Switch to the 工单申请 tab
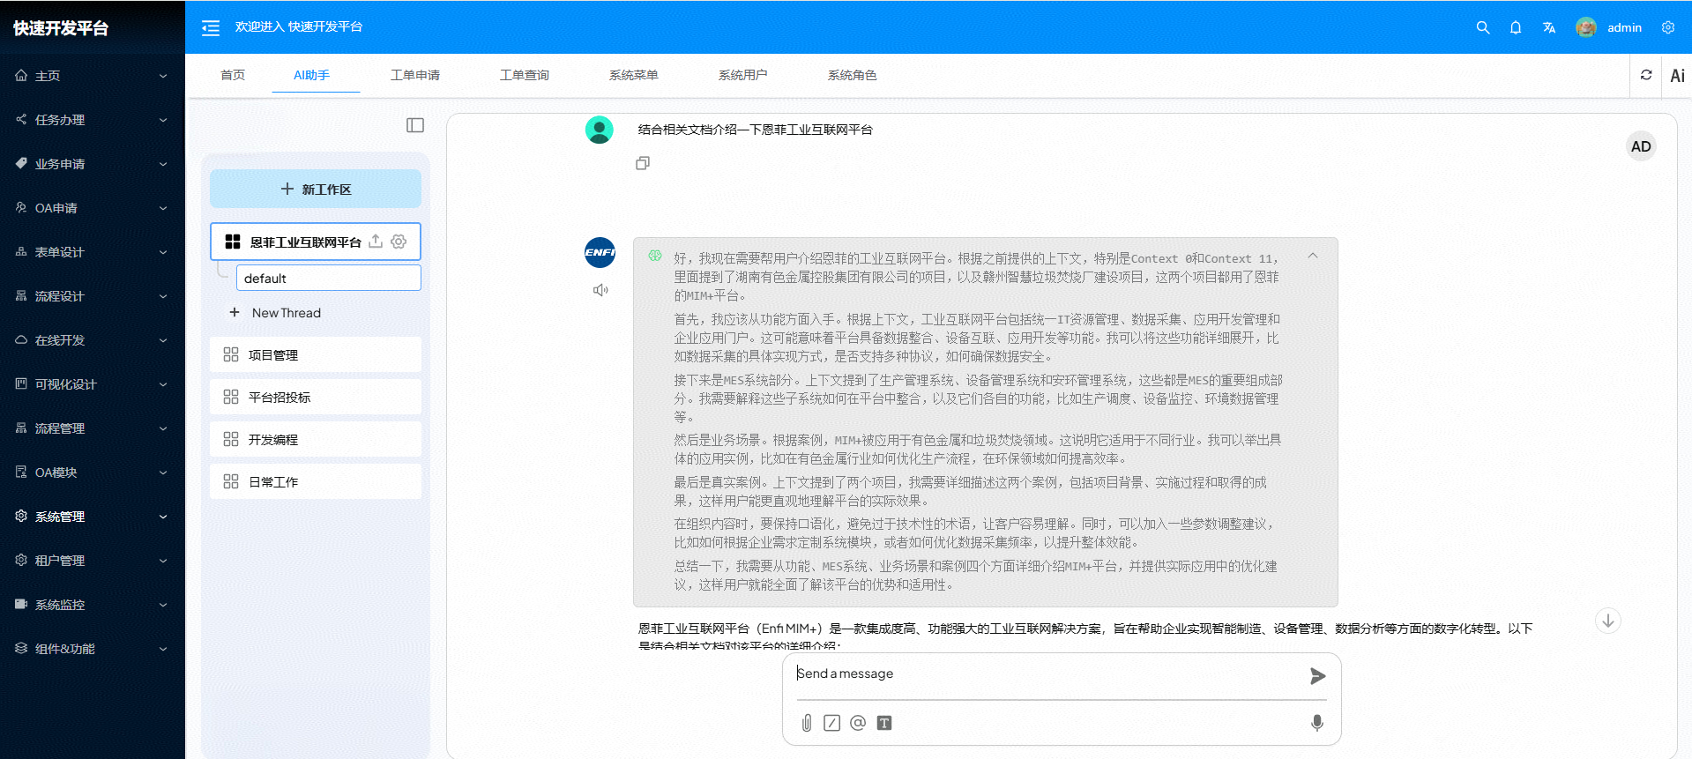 click(415, 76)
